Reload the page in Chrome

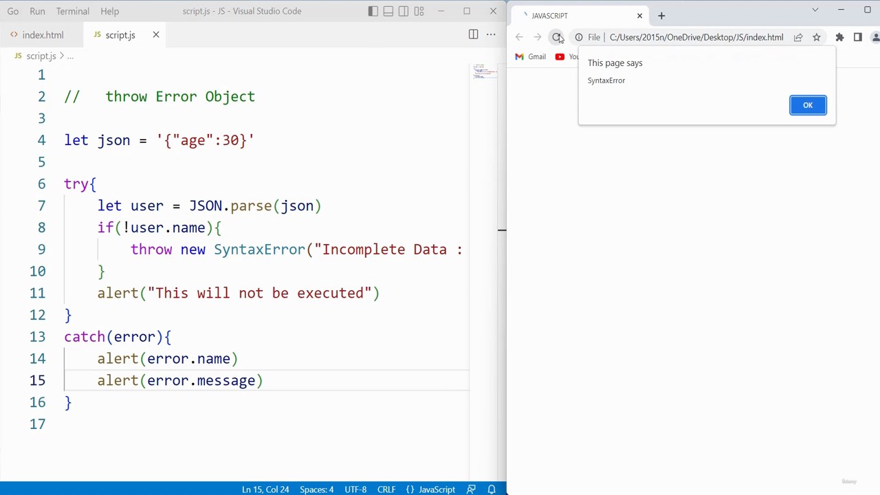556,37
